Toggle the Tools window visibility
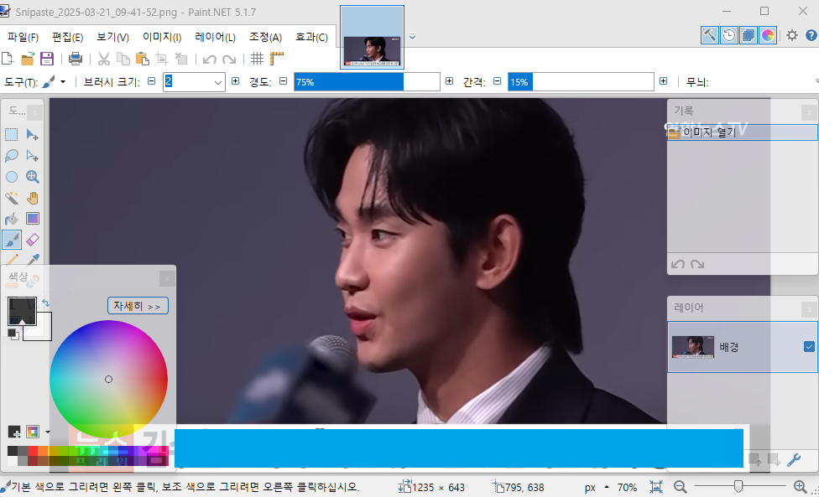Screen dimensions: 819x497 (709, 35)
